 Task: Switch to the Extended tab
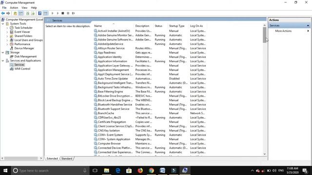52,158
